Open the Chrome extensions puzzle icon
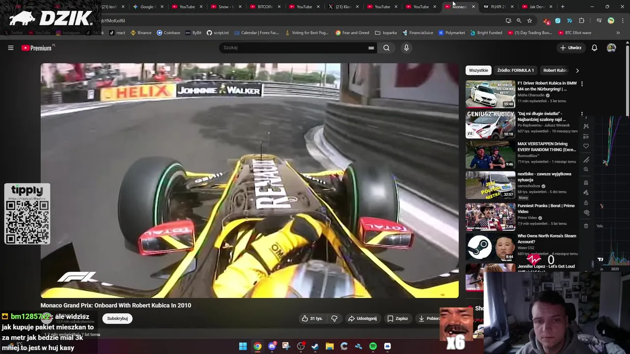630x354 pixels. [x=582, y=21]
